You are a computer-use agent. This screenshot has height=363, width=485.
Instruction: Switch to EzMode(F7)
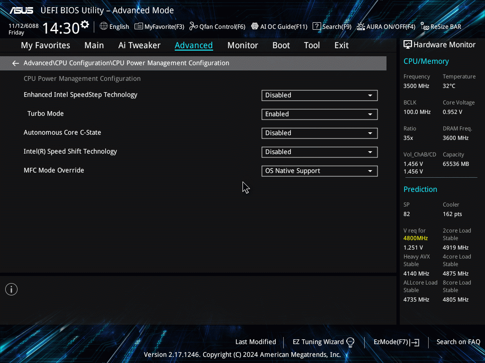396,342
